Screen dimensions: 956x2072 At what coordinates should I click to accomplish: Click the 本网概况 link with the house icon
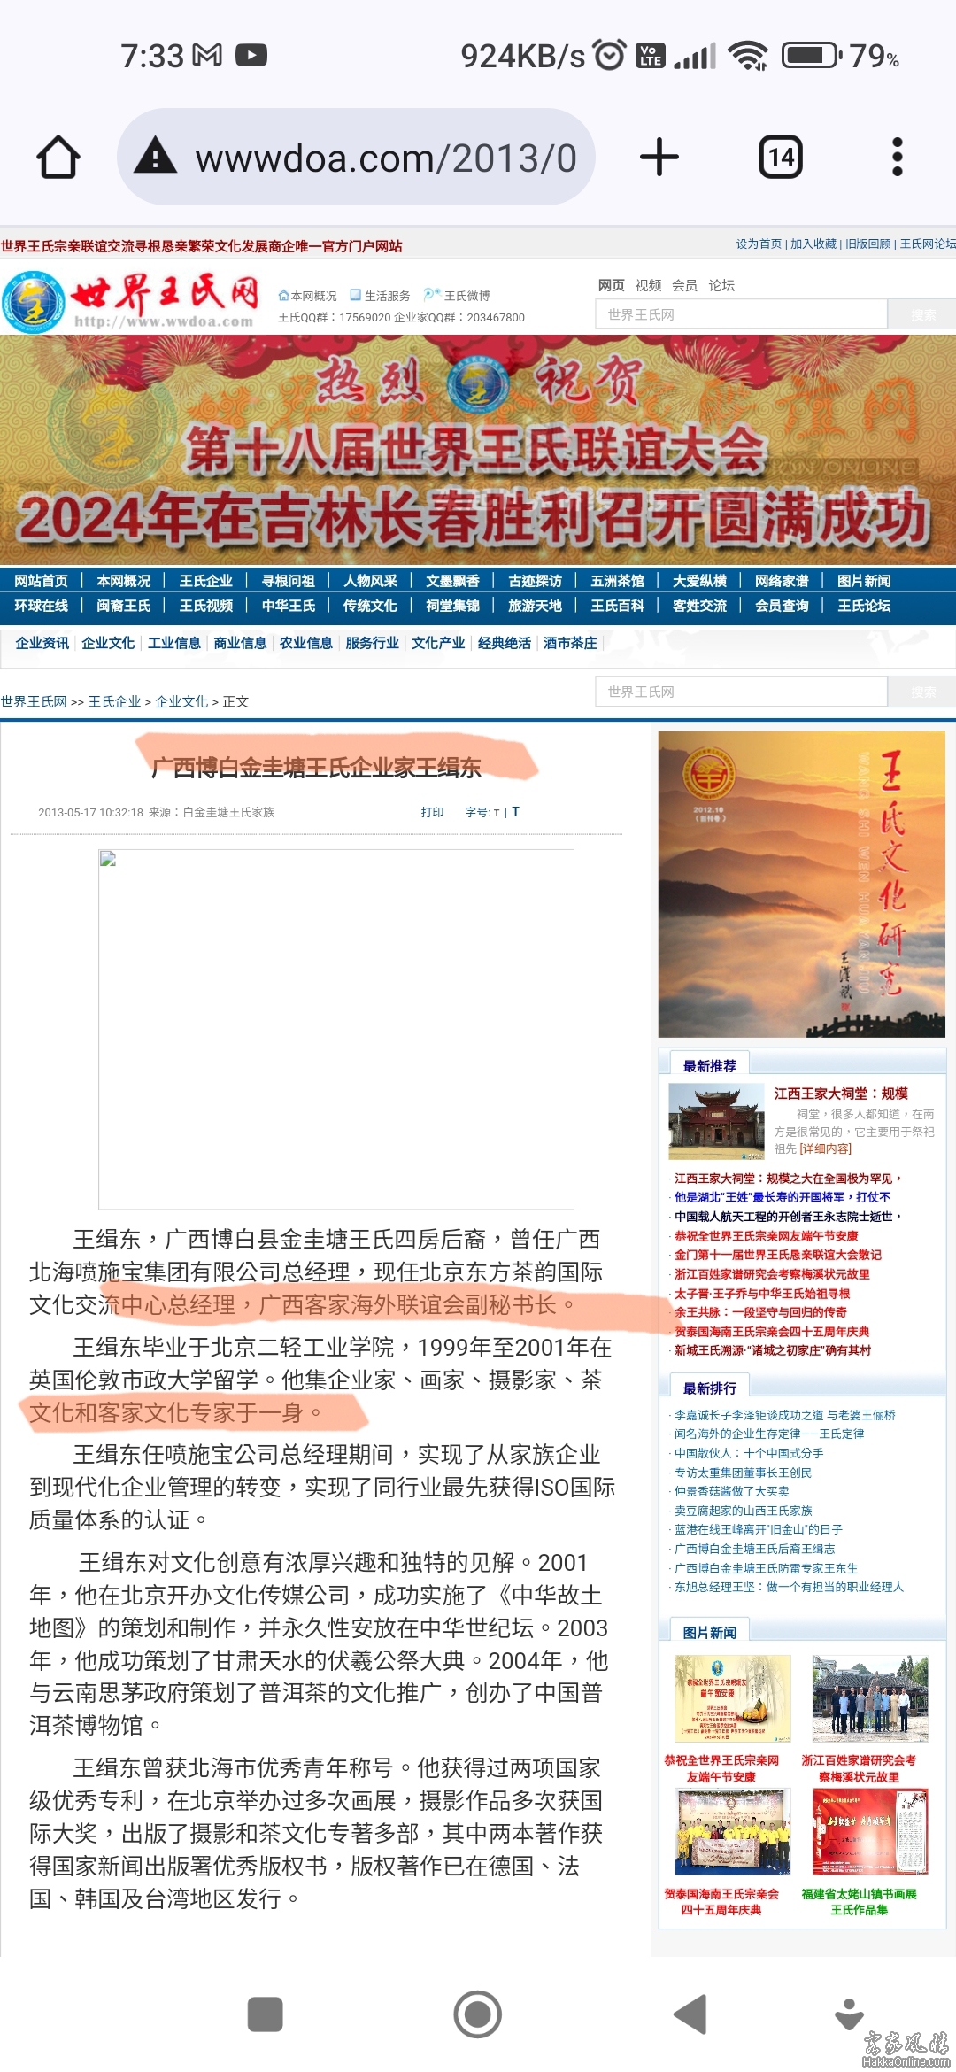(307, 296)
